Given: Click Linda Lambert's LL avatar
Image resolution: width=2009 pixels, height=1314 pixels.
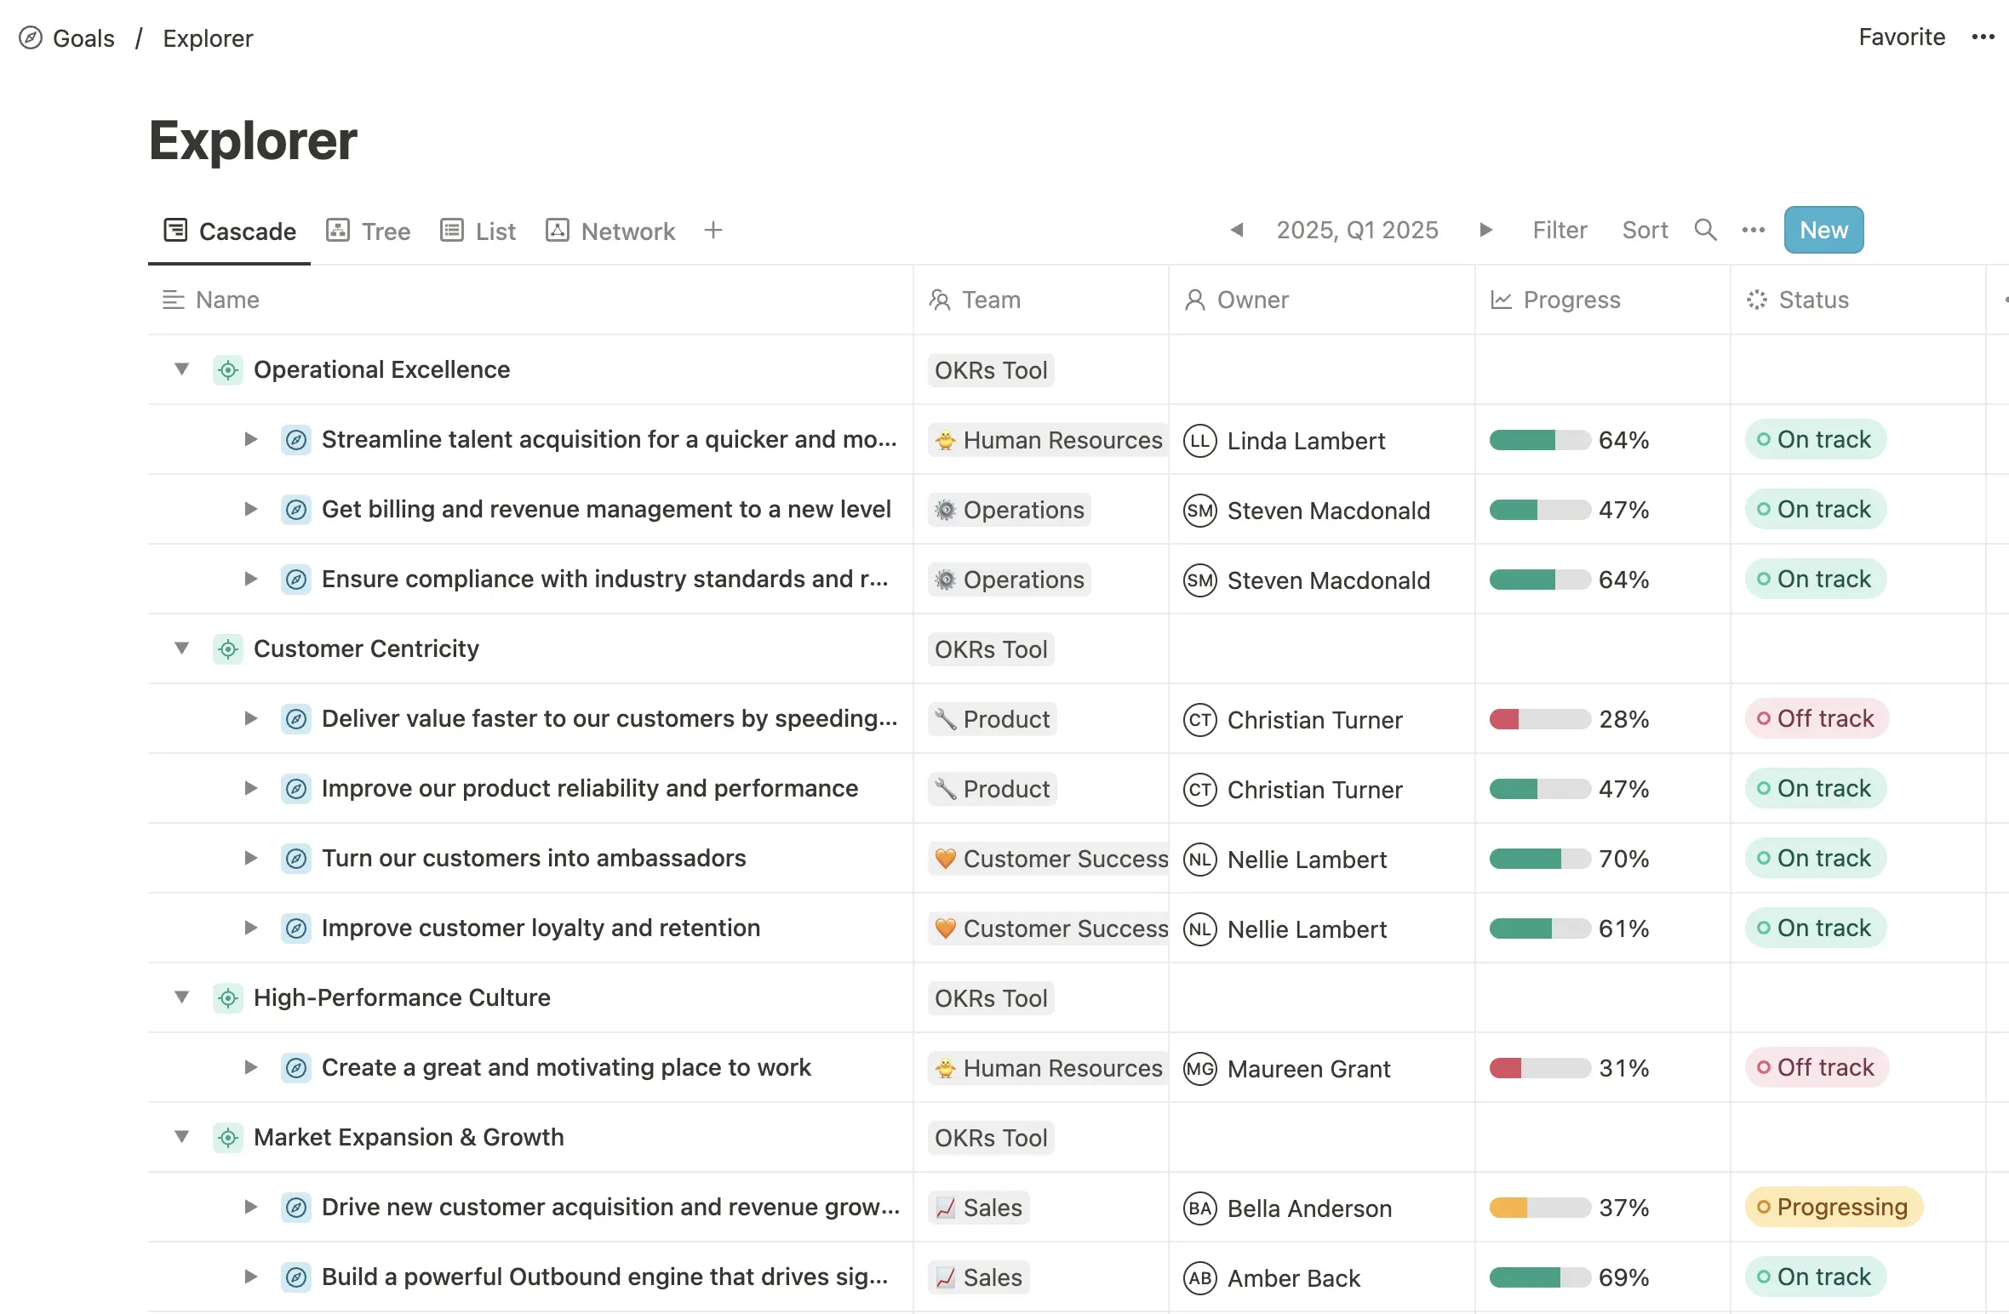Looking at the screenshot, I should point(1199,440).
